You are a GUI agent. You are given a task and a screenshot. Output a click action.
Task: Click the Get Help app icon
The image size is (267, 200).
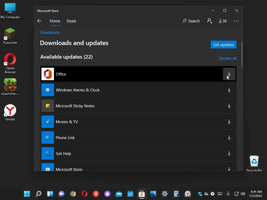click(x=48, y=153)
